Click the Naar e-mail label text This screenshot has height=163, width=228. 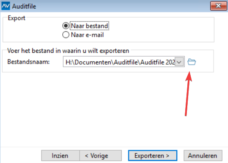pos(87,35)
